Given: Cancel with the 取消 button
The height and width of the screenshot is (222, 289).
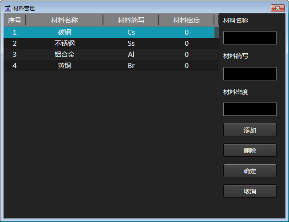Looking at the screenshot, I should click(250, 191).
